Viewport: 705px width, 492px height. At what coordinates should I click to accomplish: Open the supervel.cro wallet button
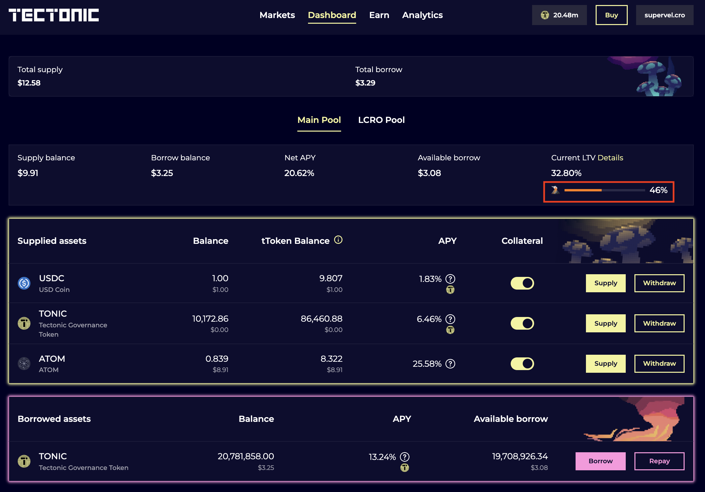(x=665, y=15)
